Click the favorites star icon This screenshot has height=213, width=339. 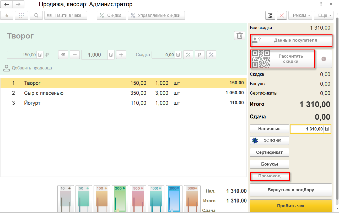[x=7, y=15]
